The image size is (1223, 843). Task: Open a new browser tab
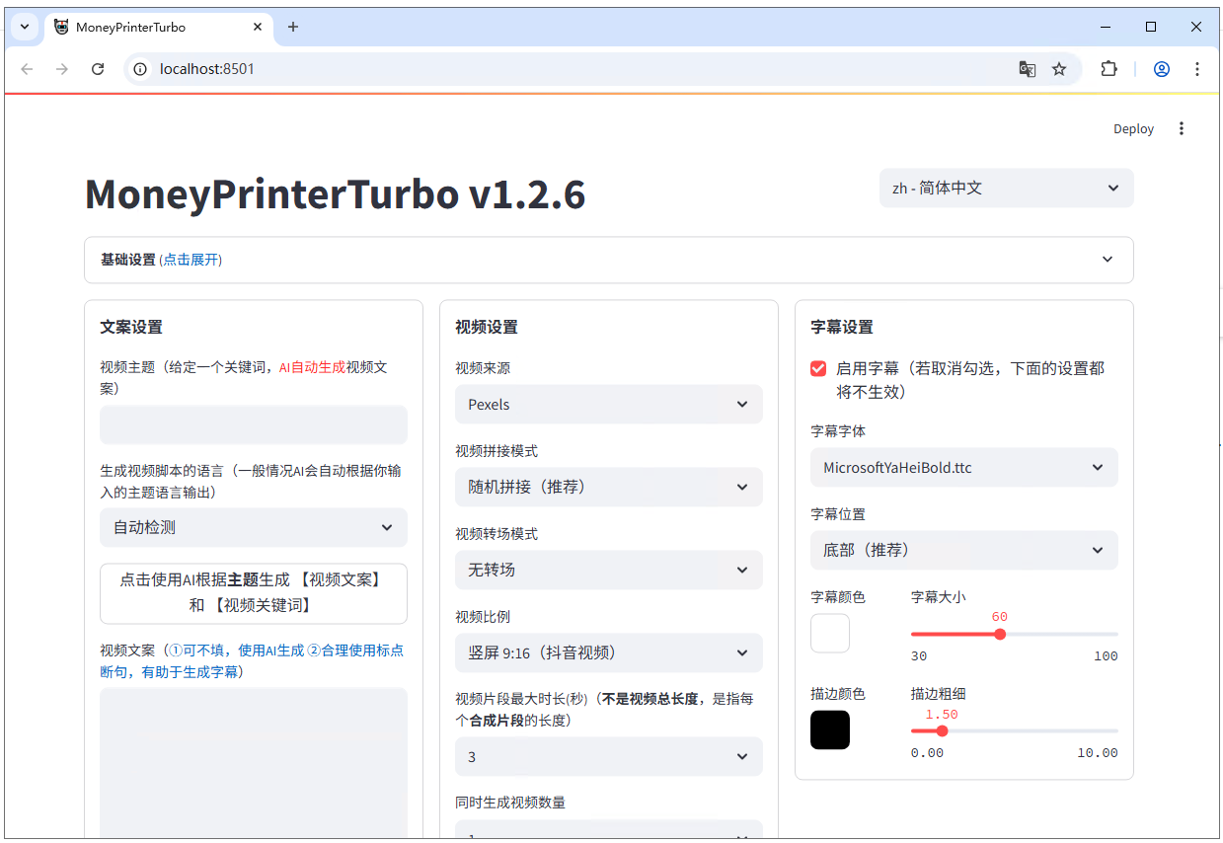pyautogui.click(x=292, y=27)
